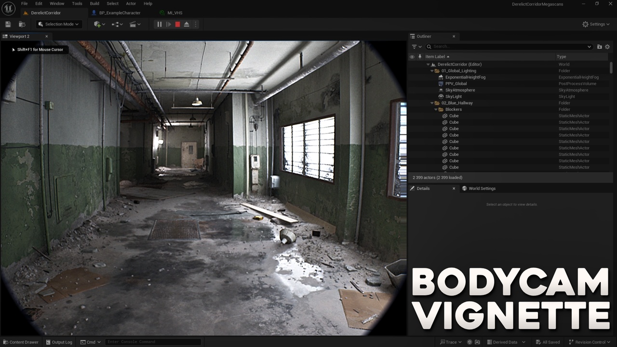Open the Outliner settings gear

(x=607, y=47)
